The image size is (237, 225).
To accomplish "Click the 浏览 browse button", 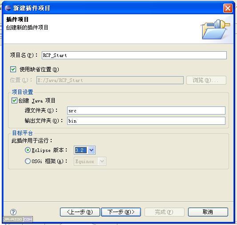I will click(206, 80).
